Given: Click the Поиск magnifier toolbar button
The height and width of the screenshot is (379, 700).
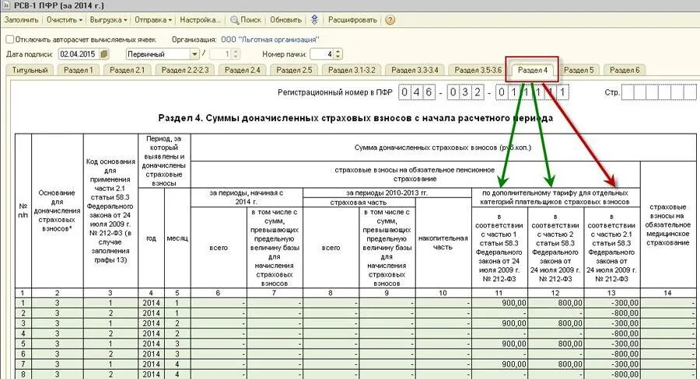Looking at the screenshot, I should tap(246, 20).
